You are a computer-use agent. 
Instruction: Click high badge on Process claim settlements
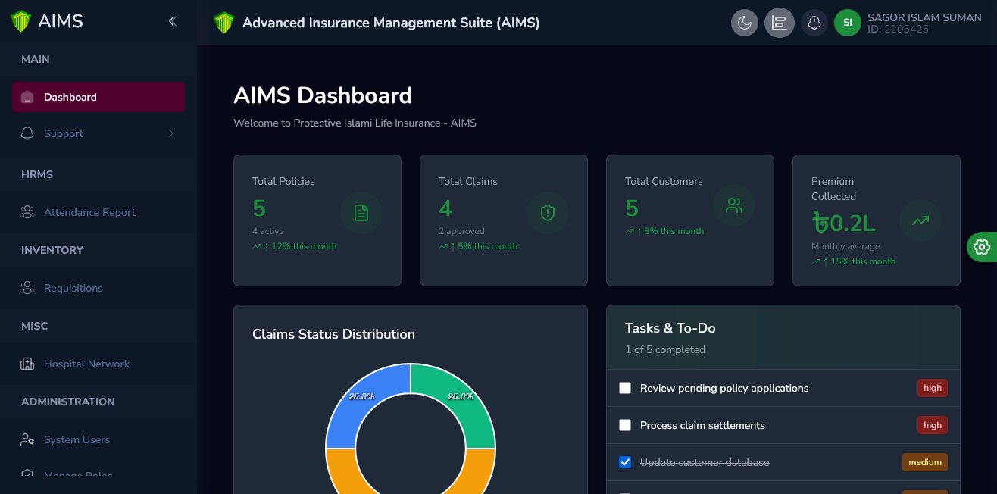coord(933,425)
